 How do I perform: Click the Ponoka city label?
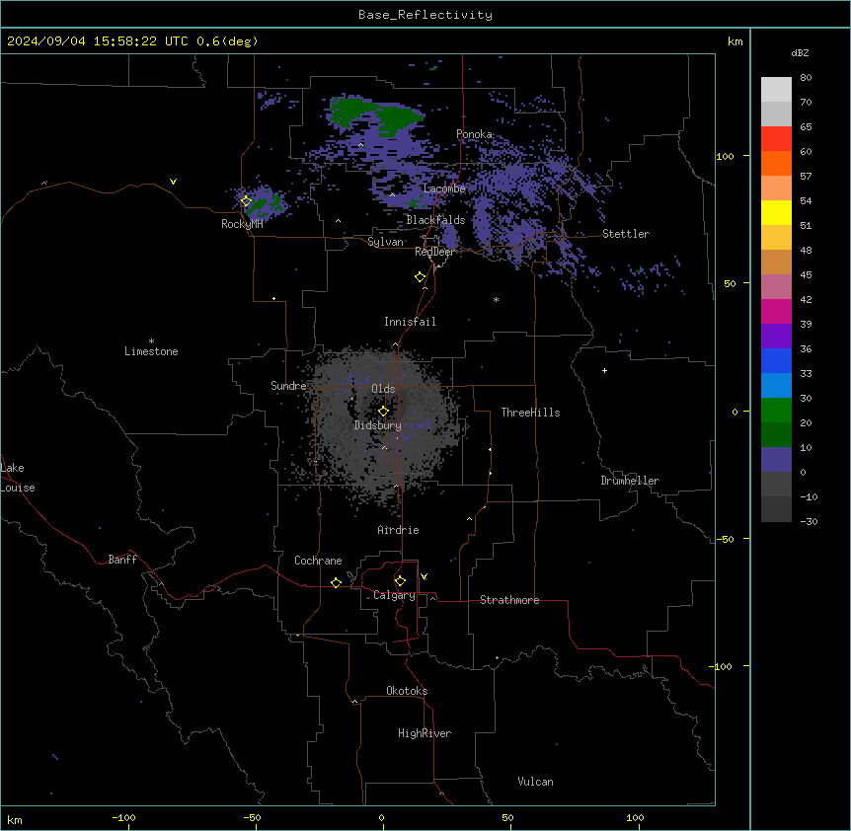click(474, 134)
